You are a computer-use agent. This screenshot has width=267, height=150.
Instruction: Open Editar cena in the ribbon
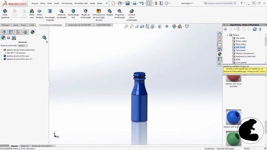[x=32, y=14]
